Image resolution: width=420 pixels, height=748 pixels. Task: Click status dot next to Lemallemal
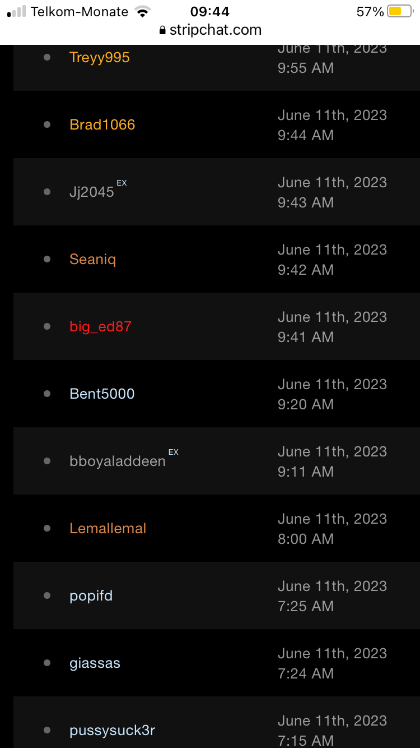pyautogui.click(x=47, y=528)
